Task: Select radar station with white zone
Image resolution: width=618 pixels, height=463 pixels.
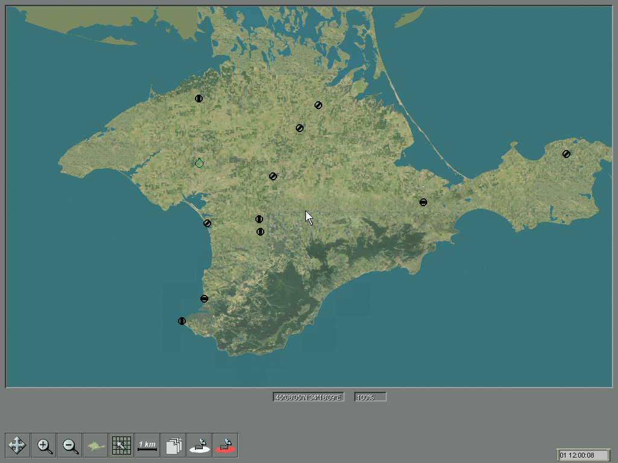Action: pyautogui.click(x=200, y=446)
